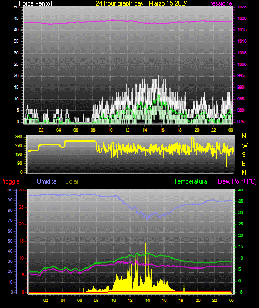Click the Pressione legend label
This screenshot has height=308, width=259.
point(219,3)
